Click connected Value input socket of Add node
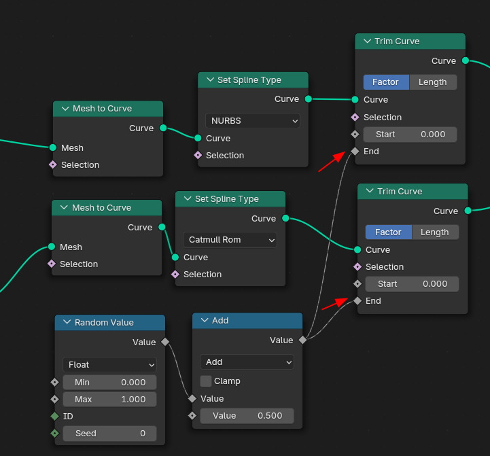This screenshot has height=456, width=490. 192,398
